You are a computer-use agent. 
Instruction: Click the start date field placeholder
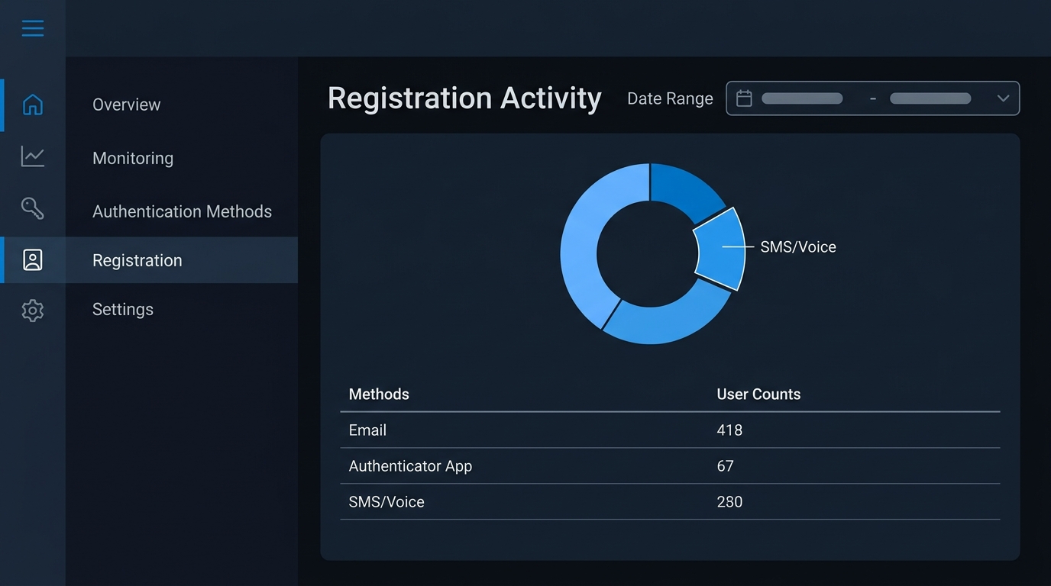pos(802,98)
